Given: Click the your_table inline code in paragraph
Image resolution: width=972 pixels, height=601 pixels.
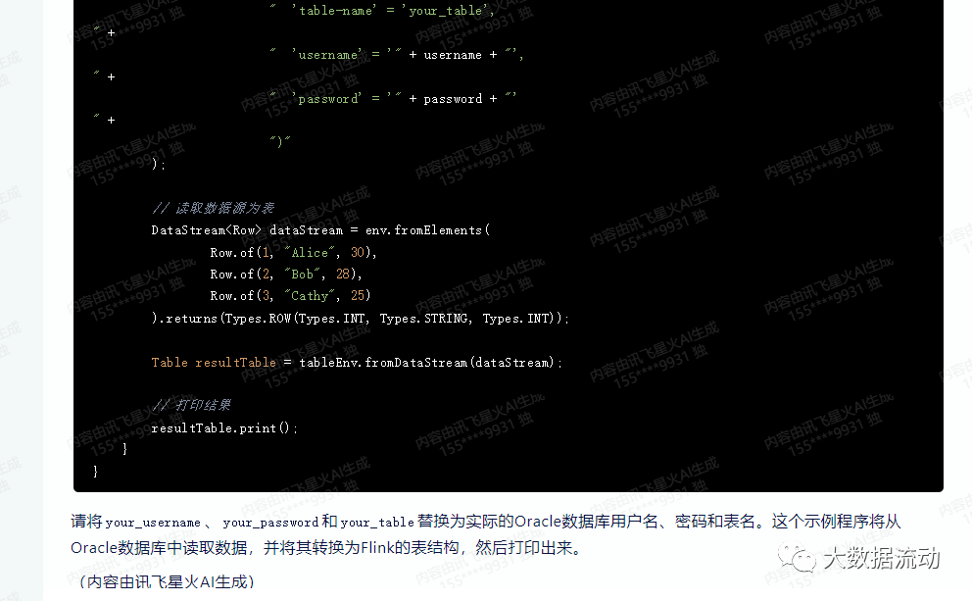Looking at the screenshot, I should point(377,523).
